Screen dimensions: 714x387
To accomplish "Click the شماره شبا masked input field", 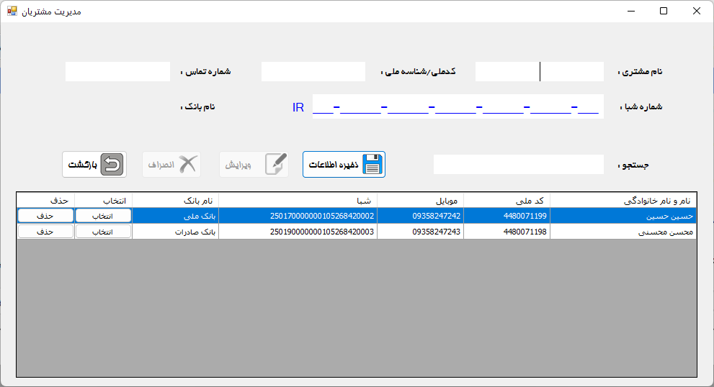I will (458, 106).
